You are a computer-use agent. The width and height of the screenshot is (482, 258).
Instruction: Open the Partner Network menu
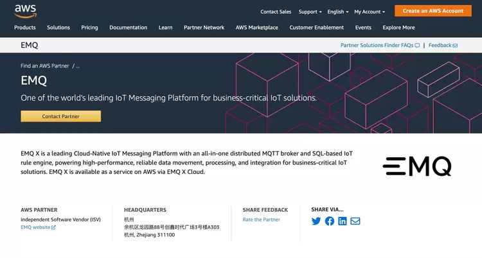[204, 28]
